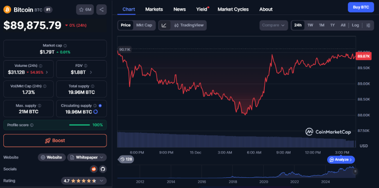The width and height of the screenshot is (379, 188).
Task: Click Market cap info icon
Action: coord(65,46)
